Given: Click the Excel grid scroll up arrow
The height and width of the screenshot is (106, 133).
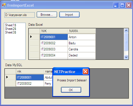Looking at the screenshot, I should [126, 30].
